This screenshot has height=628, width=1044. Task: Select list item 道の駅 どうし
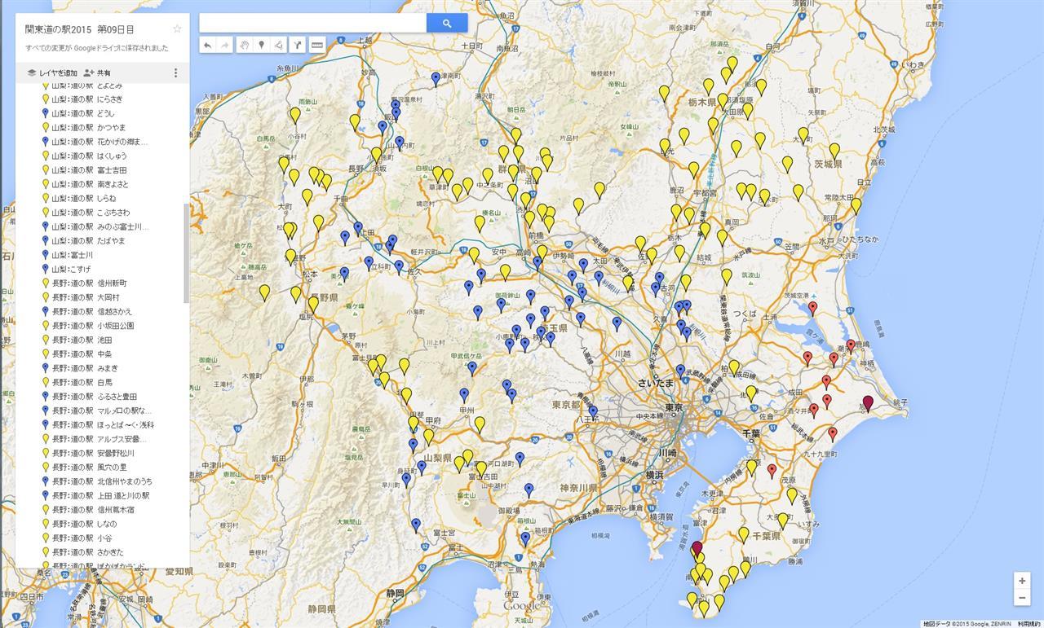pyautogui.click(x=83, y=113)
